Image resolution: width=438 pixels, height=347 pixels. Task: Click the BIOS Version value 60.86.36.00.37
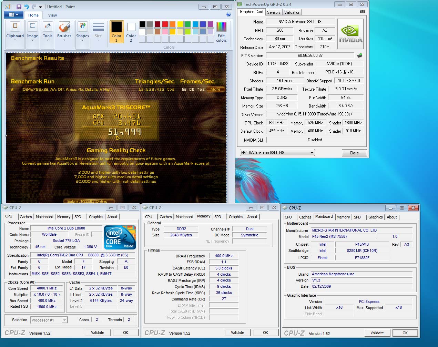pyautogui.click(x=310, y=55)
